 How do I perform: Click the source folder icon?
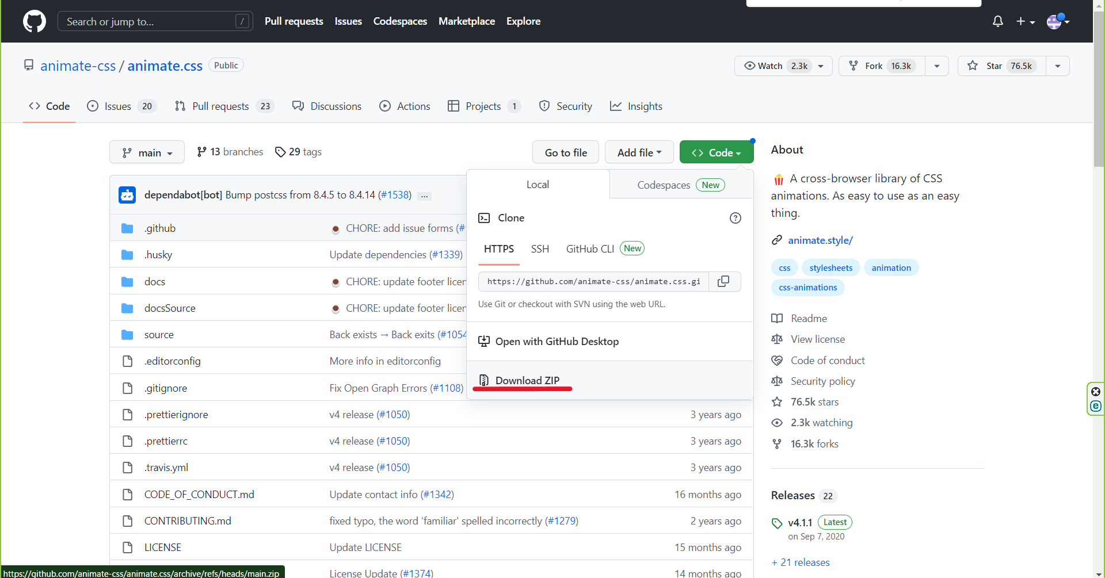tap(127, 335)
